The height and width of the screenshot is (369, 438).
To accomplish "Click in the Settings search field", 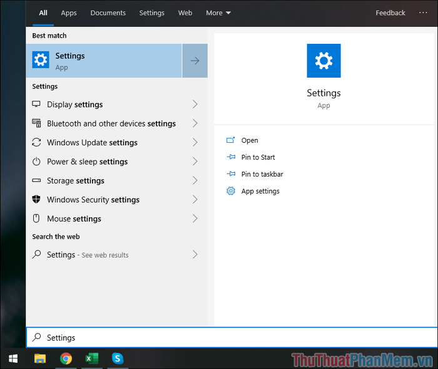I will tap(232, 338).
